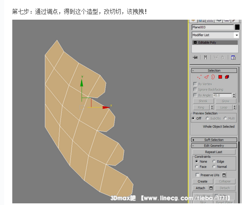Click the Pin Stack icon

(195, 57)
